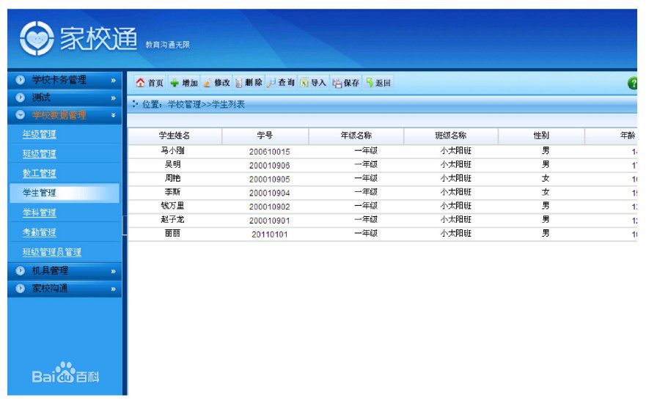Expand the 家校沟通 section chevron
Viewport: 657px width, 403px height.
(113, 289)
